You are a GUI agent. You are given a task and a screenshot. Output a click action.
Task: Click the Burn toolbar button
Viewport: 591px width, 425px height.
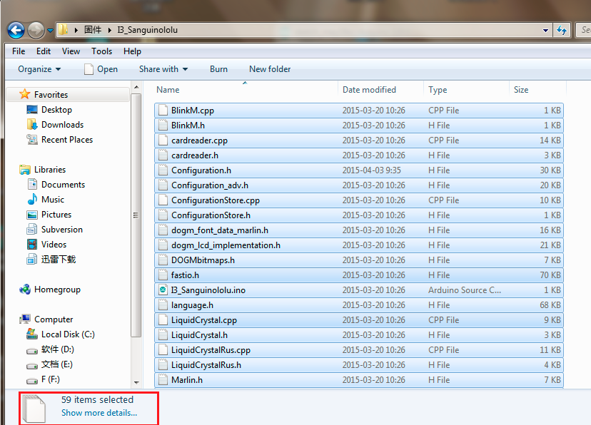pyautogui.click(x=218, y=69)
